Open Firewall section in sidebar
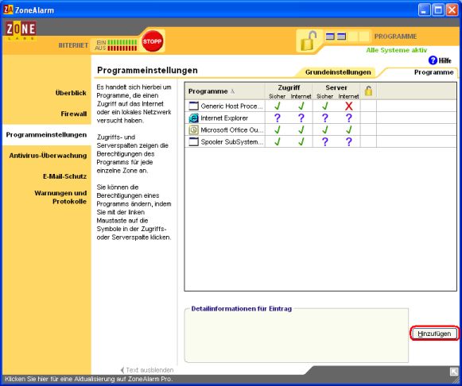Viewport: 462px width, 386px height. tap(74, 114)
